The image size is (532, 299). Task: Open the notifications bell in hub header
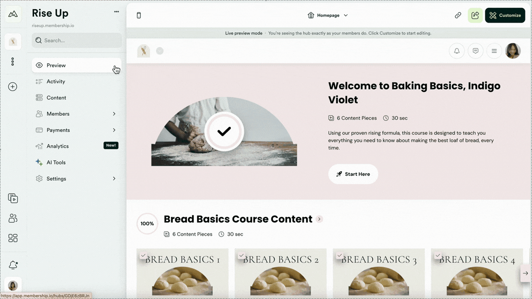[457, 51]
